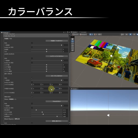
Task: Enable AudioLink 有効 under Filmic
Action: [x=32, y=108]
